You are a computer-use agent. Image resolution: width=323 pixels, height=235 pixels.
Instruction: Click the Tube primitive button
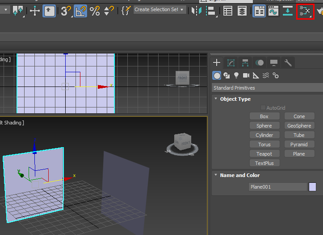(299, 135)
